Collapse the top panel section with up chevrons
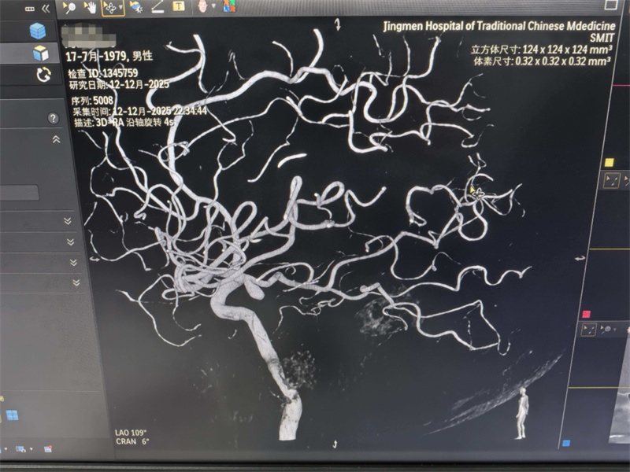This screenshot has height=472, width=630. click(56, 139)
